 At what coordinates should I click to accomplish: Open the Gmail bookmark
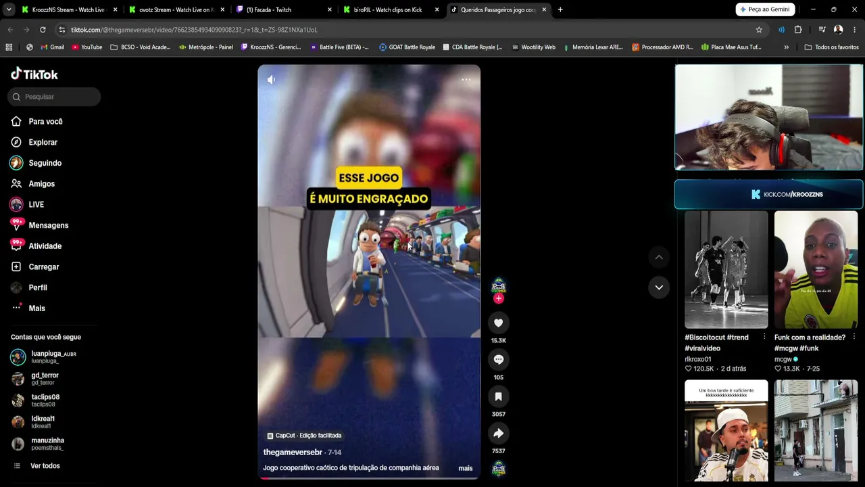[53, 47]
